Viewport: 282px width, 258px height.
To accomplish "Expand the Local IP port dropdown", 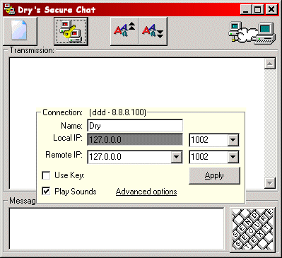I will (233, 140).
